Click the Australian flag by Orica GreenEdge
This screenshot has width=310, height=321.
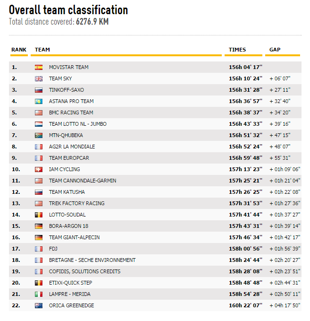[39, 305]
